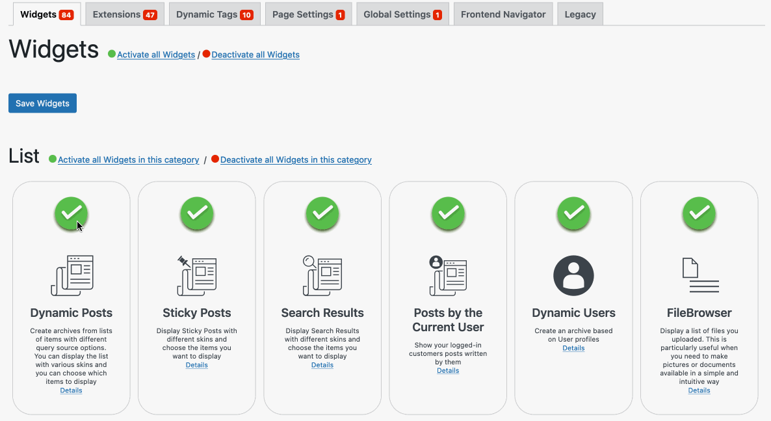Click the Dynamic Users avatar icon
Image resolution: width=771 pixels, height=421 pixels.
[573, 275]
